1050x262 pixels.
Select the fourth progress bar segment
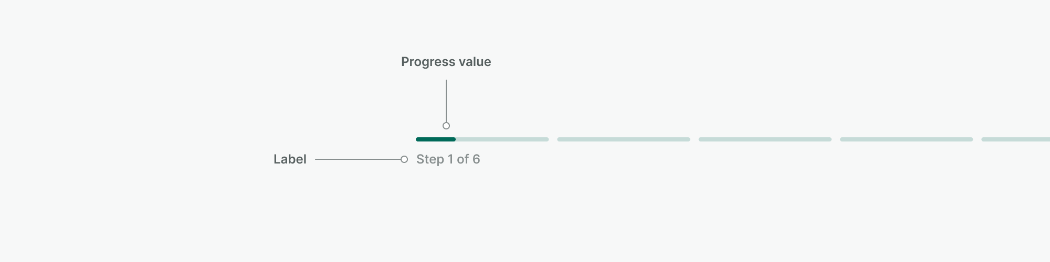[x=906, y=139]
